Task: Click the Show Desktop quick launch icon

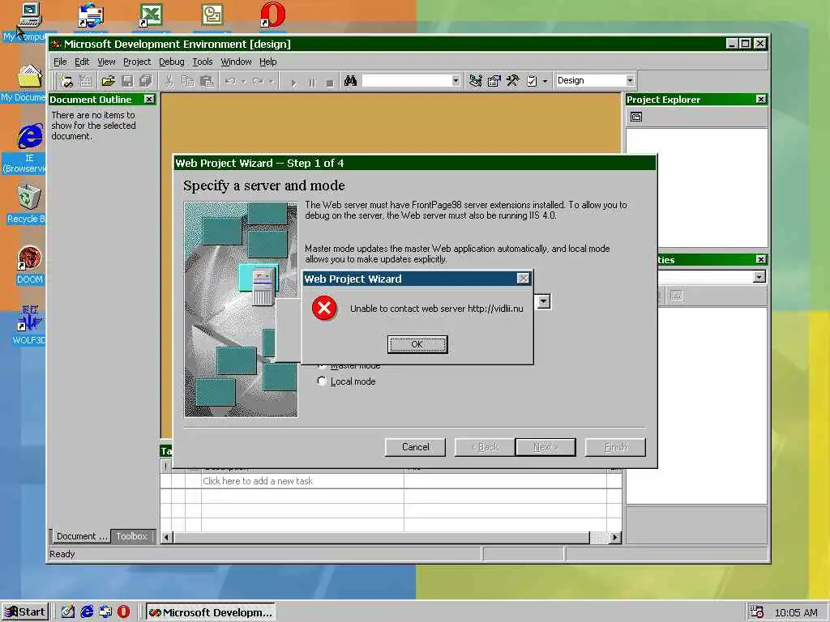Action: pyautogui.click(x=68, y=612)
